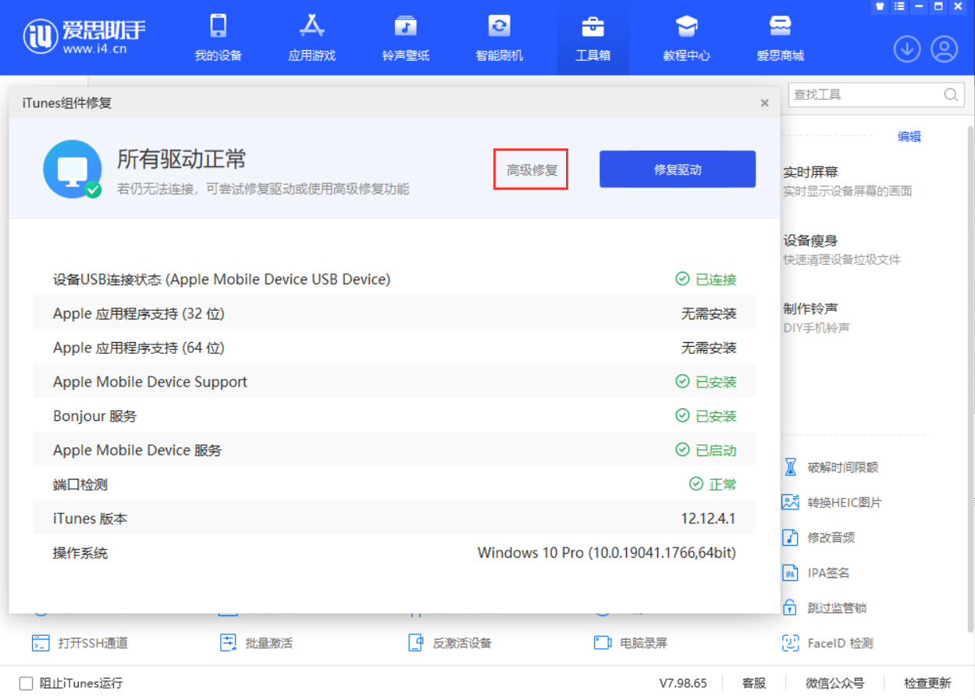
Task: Open 智能刷机 smart flash icon
Action: click(x=499, y=27)
